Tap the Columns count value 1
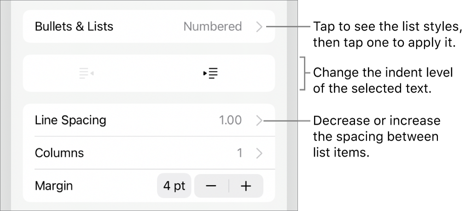This screenshot has width=466, height=211. (x=239, y=153)
